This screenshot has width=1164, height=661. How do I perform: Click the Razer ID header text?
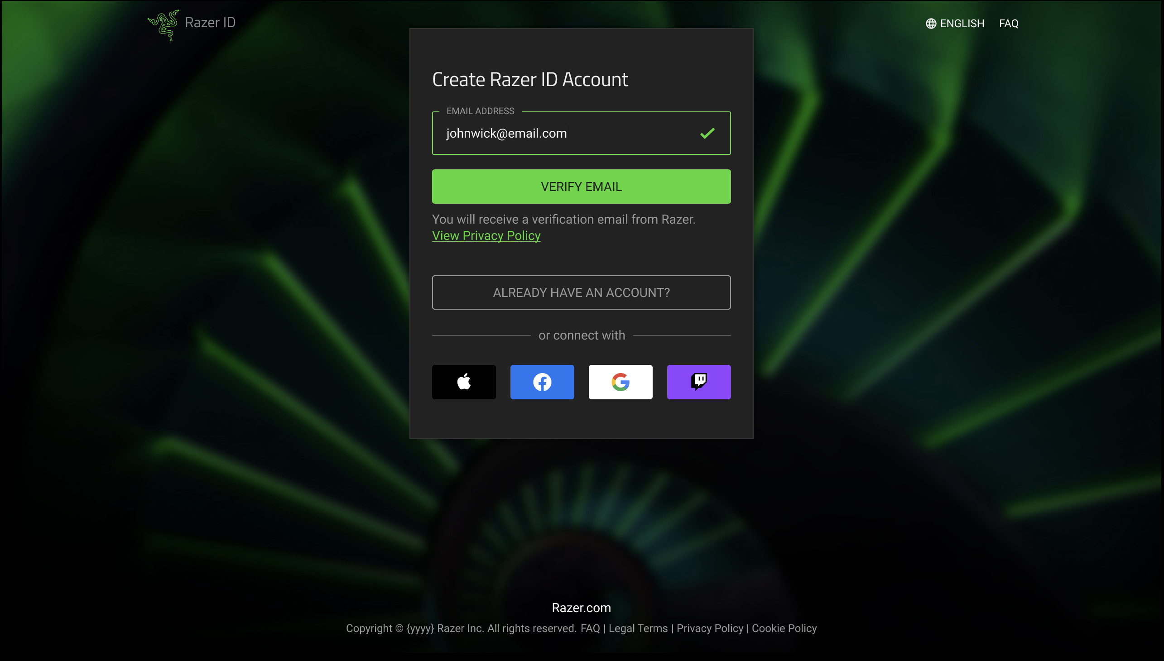pos(210,23)
